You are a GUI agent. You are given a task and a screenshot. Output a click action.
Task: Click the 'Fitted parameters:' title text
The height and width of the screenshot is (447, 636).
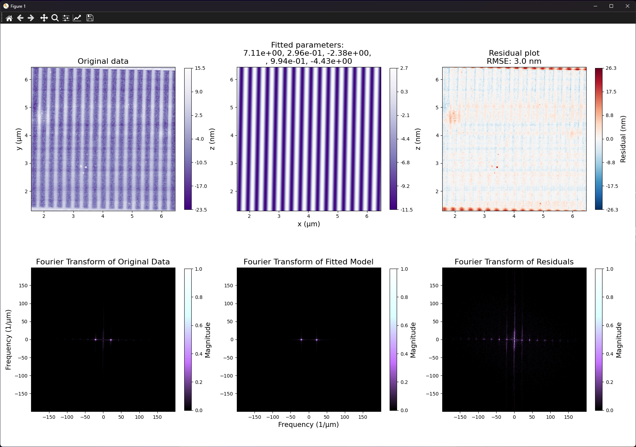307,45
